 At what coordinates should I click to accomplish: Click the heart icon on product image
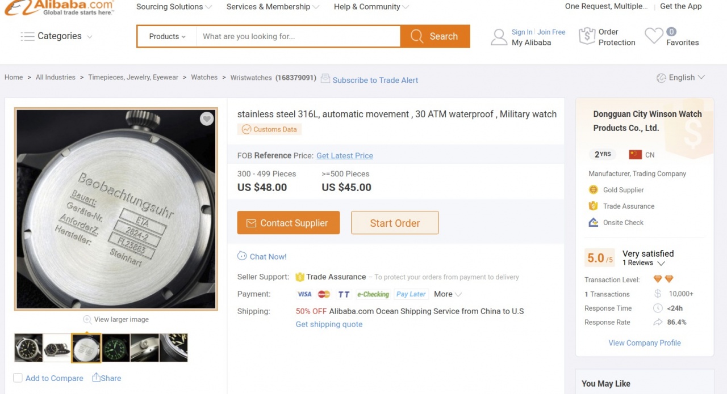tap(207, 119)
